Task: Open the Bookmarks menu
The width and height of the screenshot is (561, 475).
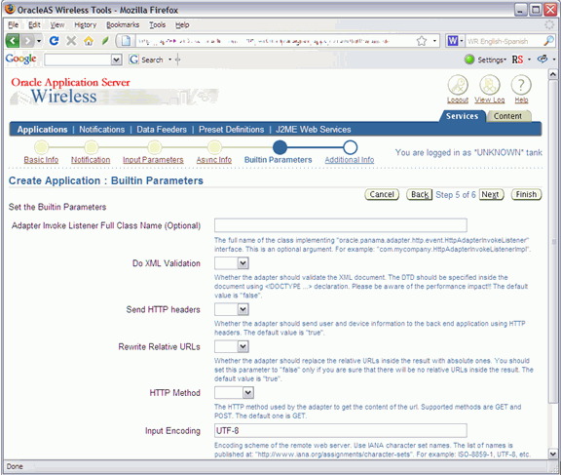Action: coord(123,24)
